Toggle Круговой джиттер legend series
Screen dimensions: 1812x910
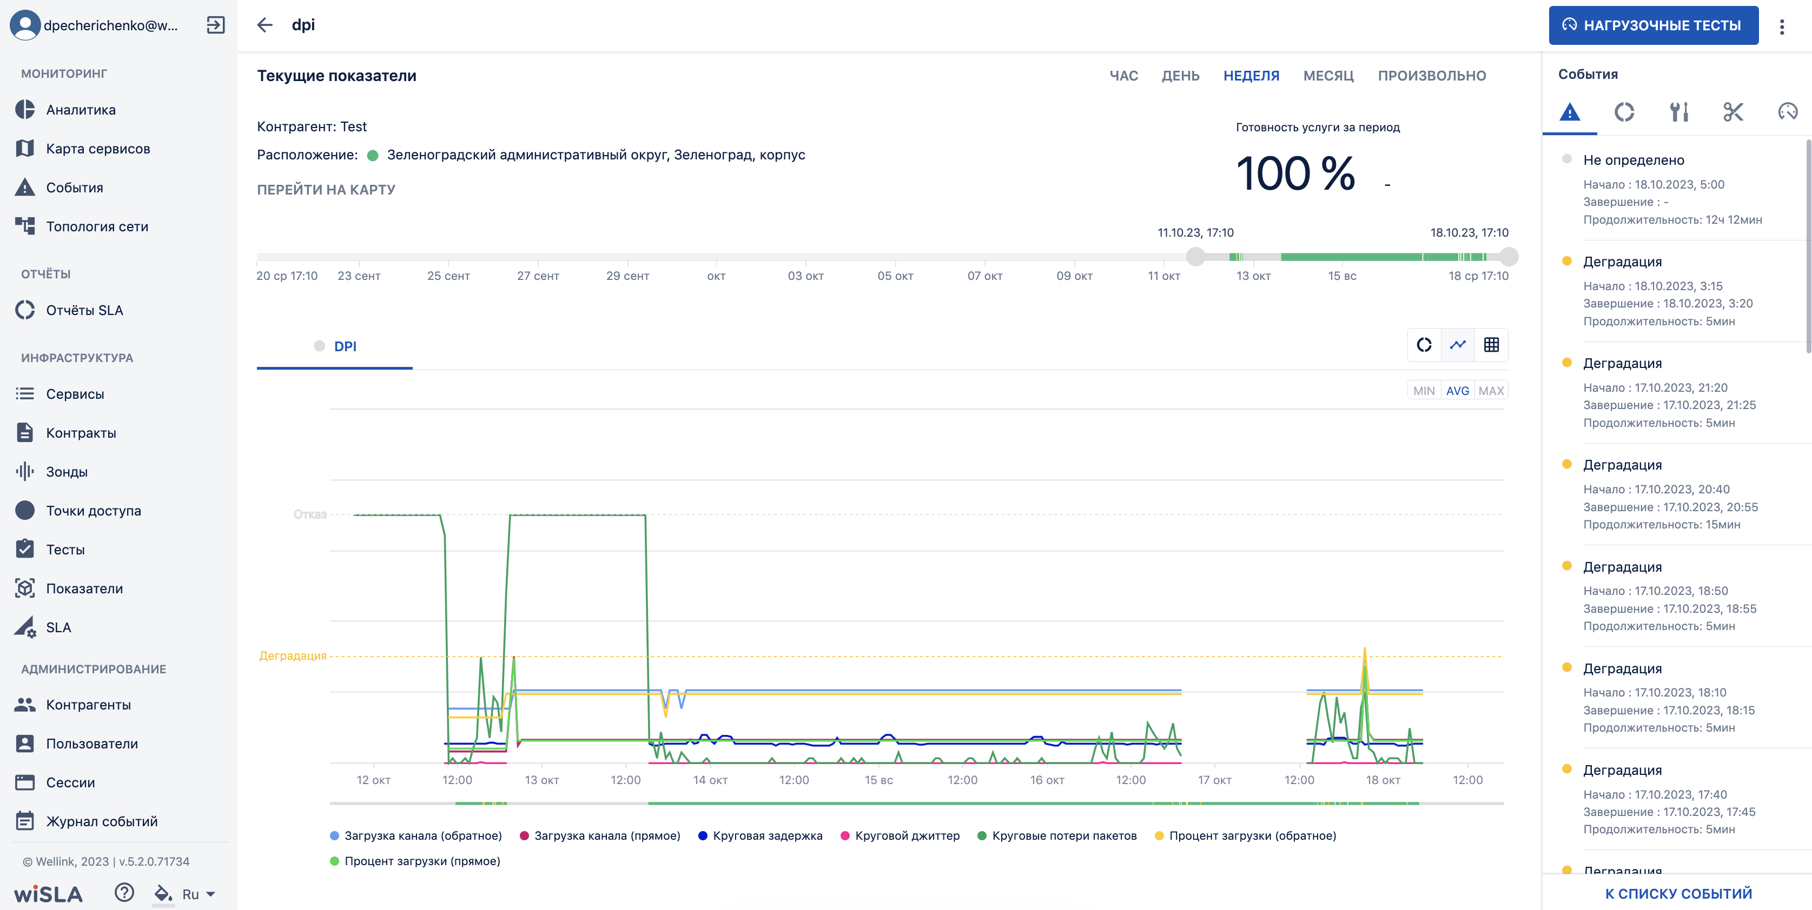pyautogui.click(x=901, y=835)
